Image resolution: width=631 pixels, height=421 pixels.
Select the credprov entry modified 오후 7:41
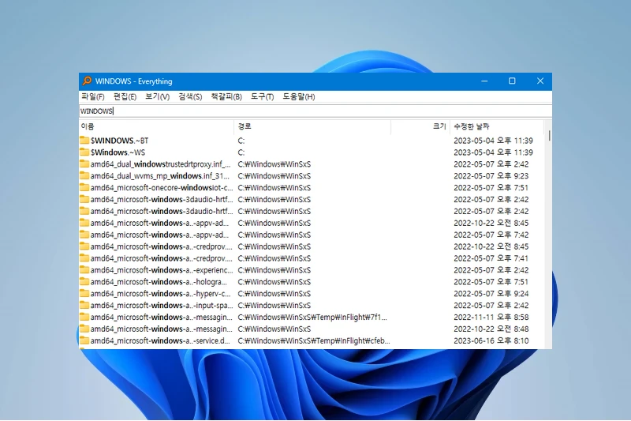(x=162, y=258)
